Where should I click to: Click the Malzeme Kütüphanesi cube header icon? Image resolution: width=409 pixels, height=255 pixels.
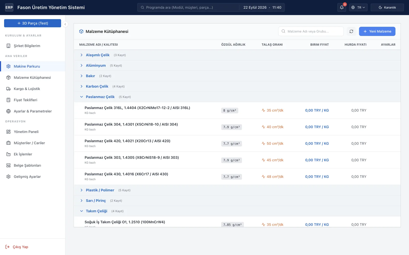pyautogui.click(x=81, y=31)
